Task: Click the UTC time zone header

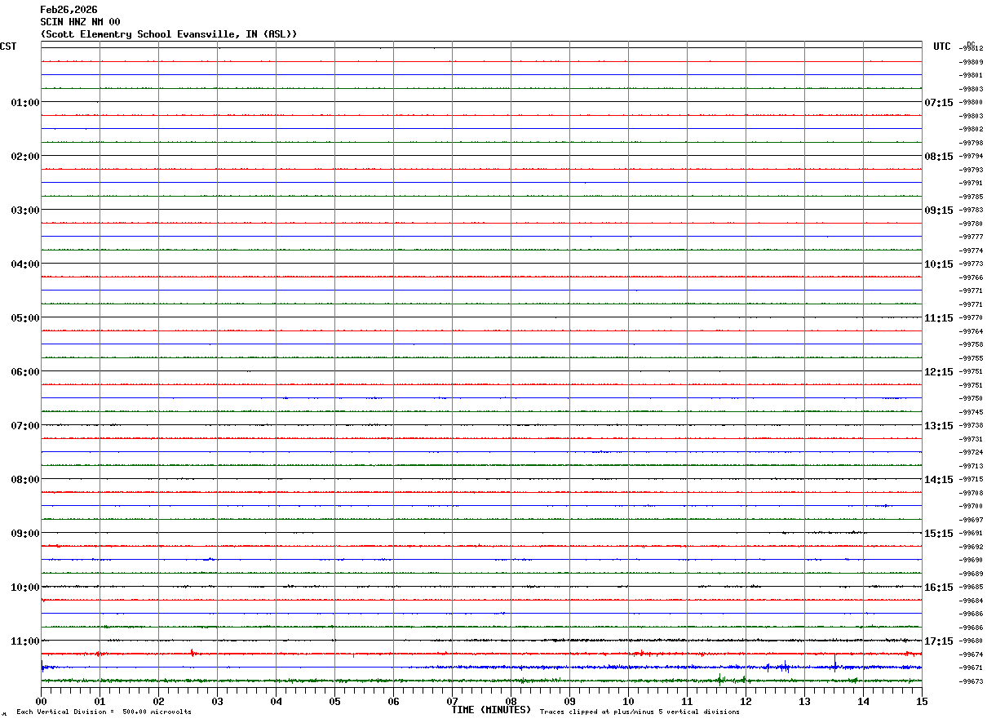Action: [942, 47]
